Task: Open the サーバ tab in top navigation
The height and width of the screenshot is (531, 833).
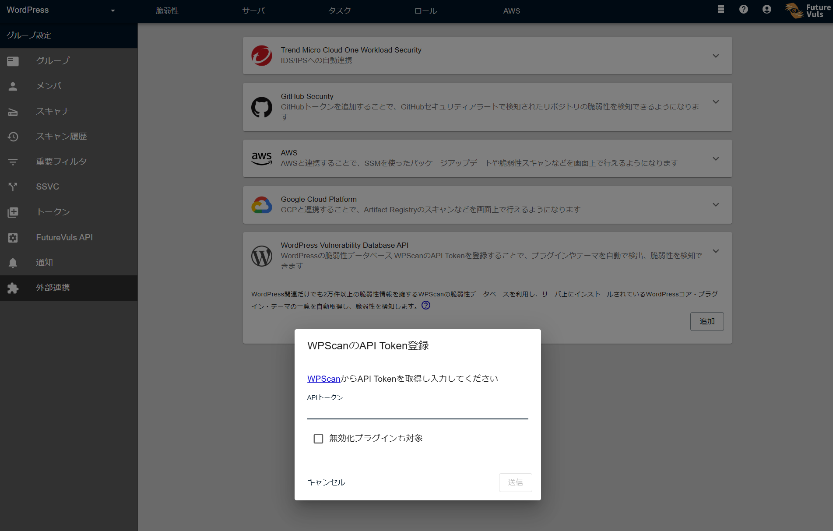Action: click(253, 11)
